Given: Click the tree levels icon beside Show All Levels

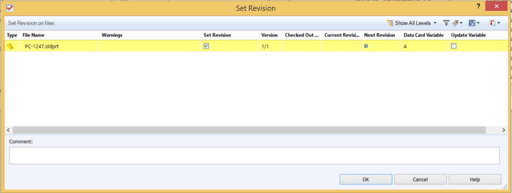Looking at the screenshot, I should tap(390, 23).
